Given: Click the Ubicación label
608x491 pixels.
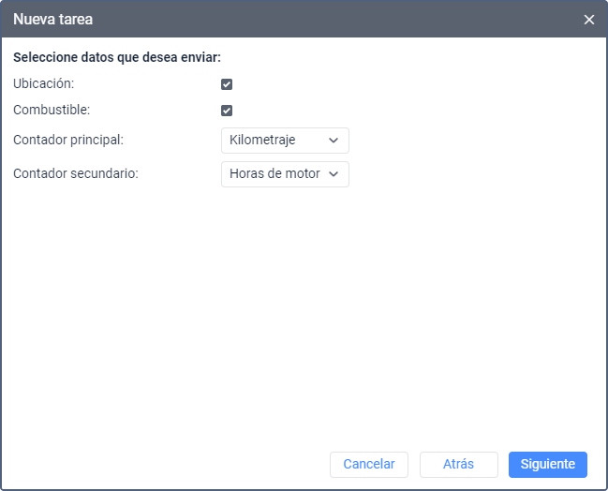Looking at the screenshot, I should [x=43, y=84].
